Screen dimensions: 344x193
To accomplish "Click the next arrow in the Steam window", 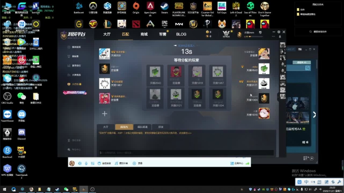I will pyautogui.click(x=314, y=115).
